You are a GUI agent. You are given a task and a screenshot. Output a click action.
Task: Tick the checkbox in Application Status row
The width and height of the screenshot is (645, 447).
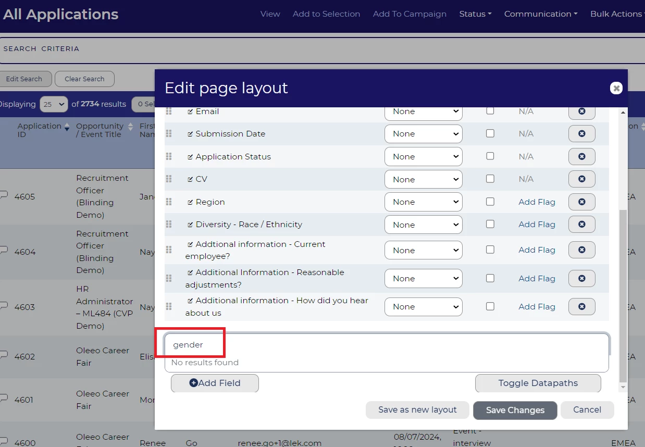(x=490, y=156)
